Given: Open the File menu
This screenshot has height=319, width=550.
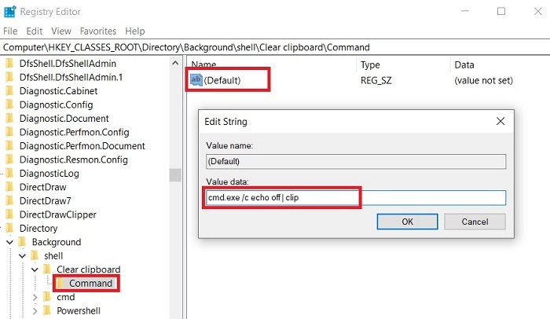Looking at the screenshot, I should click(x=10, y=31).
